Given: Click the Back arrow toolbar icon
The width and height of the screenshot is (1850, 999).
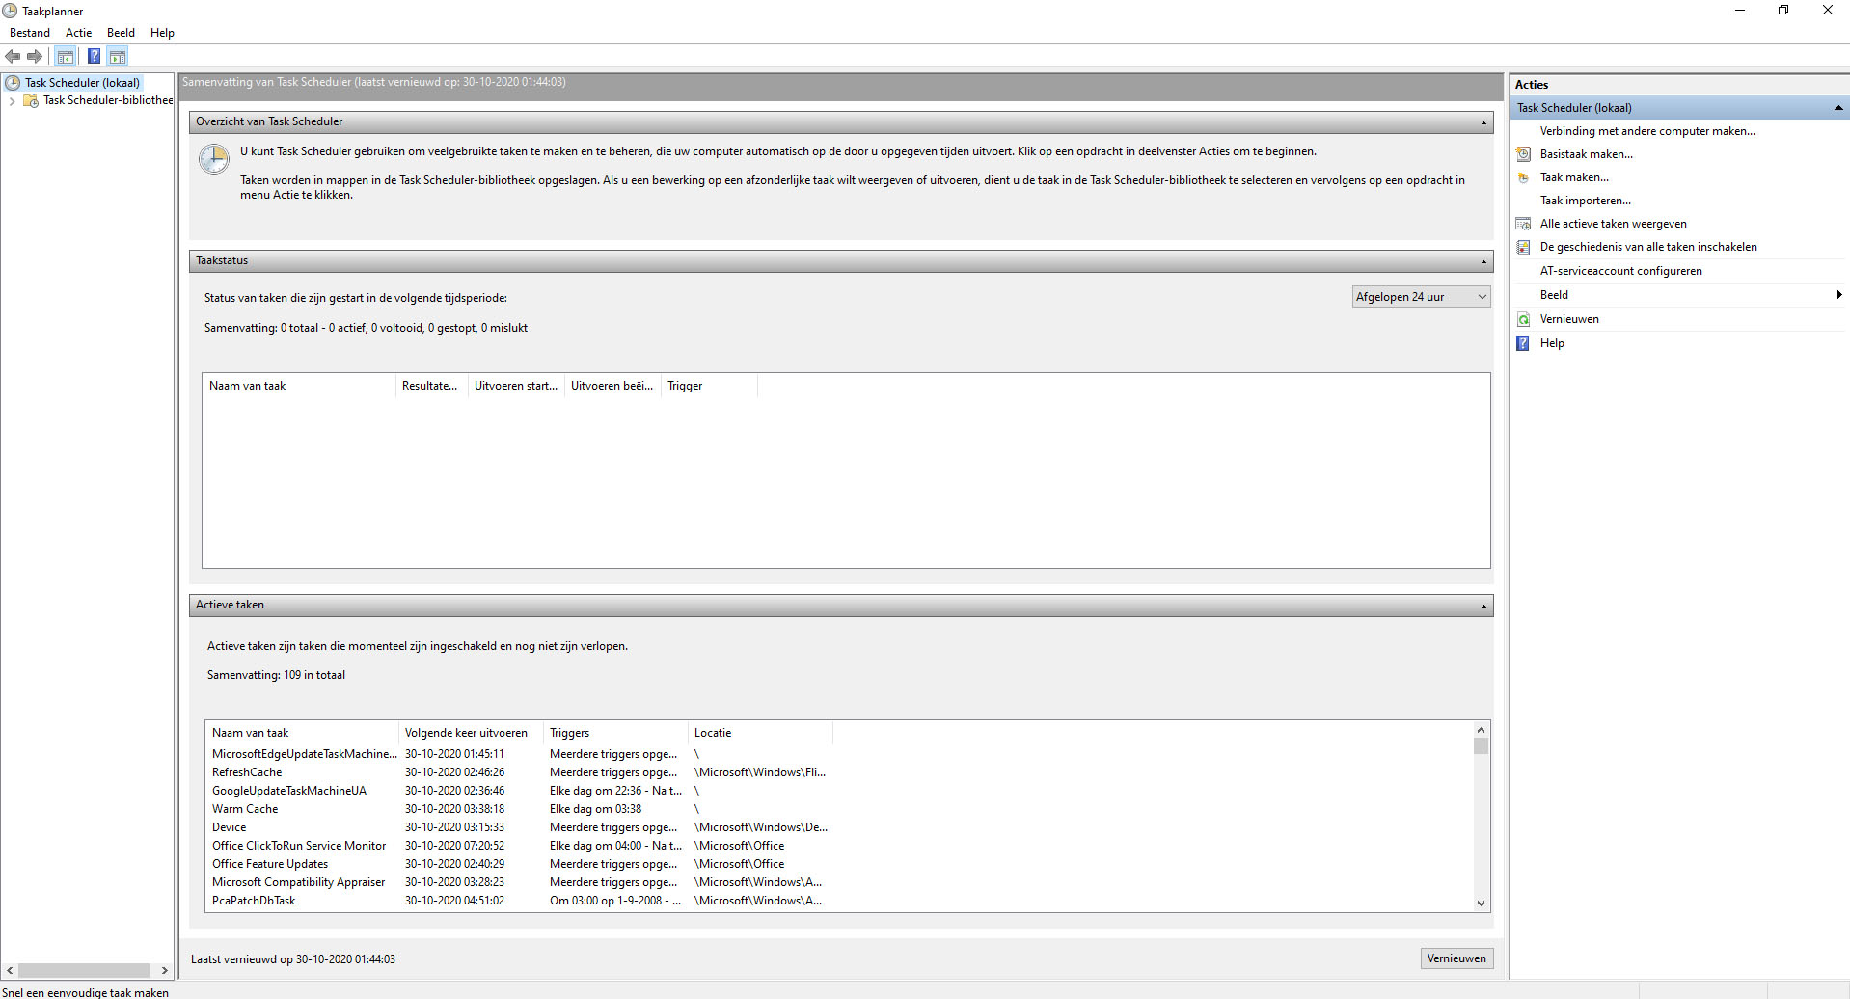Looking at the screenshot, I should [14, 57].
